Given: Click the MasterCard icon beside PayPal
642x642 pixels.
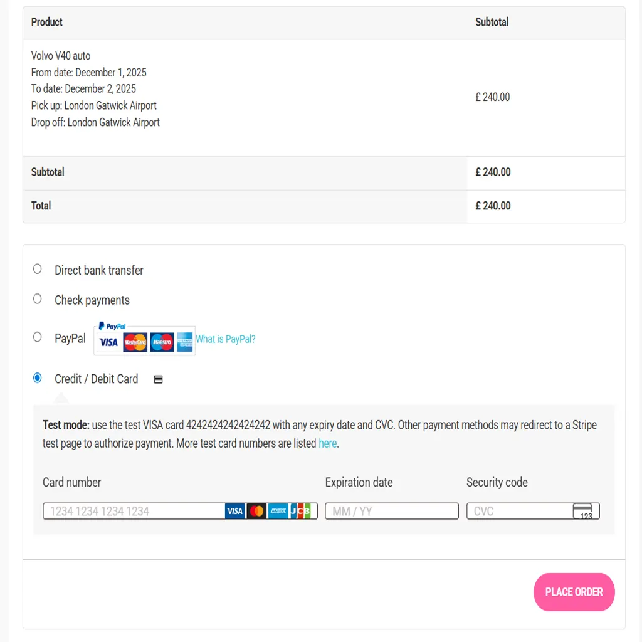Looking at the screenshot, I should pos(135,342).
